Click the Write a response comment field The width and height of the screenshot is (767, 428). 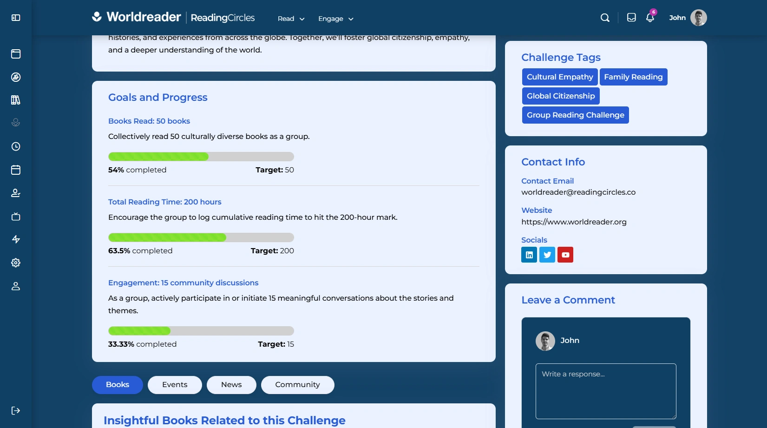(x=605, y=391)
